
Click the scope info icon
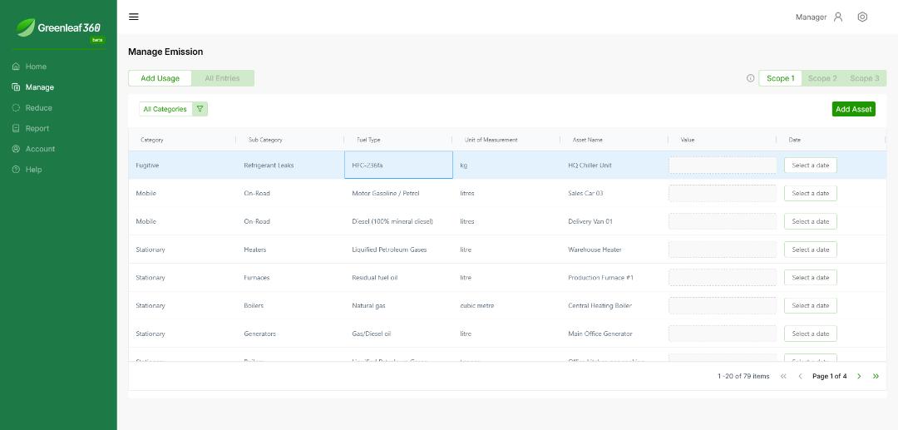(x=750, y=78)
